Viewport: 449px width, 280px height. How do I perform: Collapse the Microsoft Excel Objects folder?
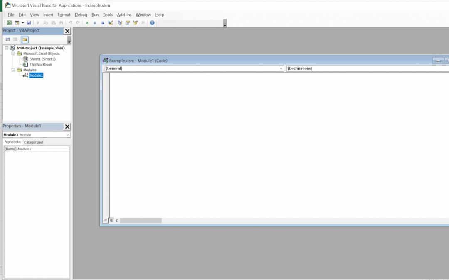[13, 54]
